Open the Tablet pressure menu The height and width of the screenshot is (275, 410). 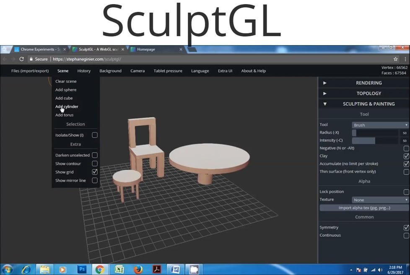click(x=168, y=71)
